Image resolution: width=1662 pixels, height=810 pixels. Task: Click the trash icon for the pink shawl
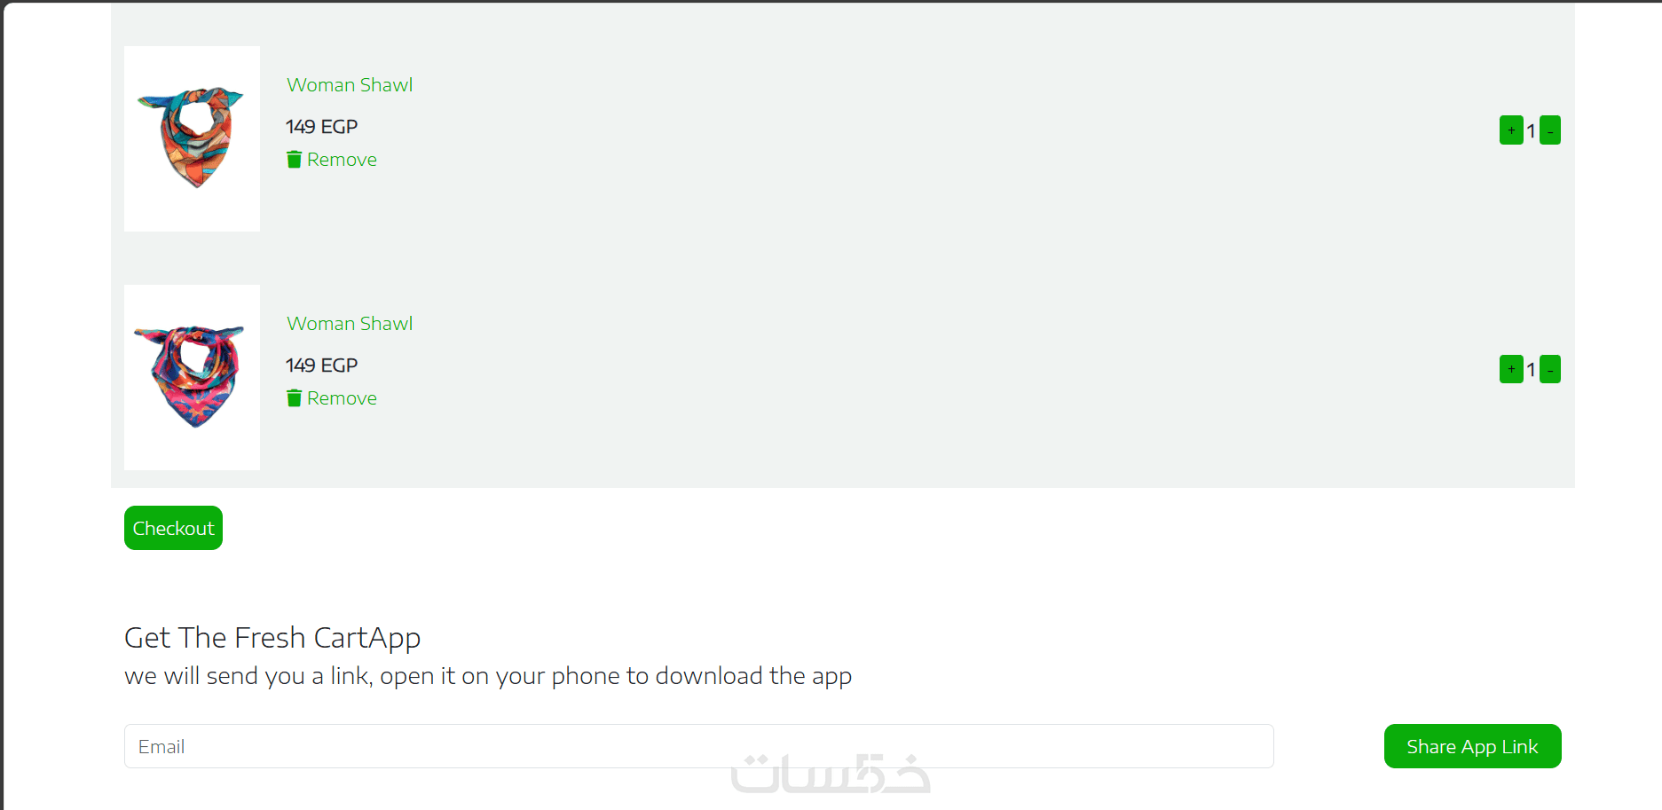tap(294, 398)
